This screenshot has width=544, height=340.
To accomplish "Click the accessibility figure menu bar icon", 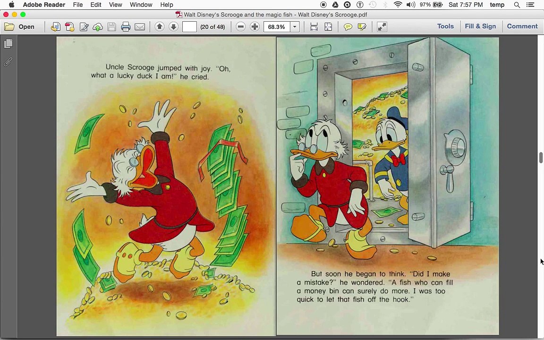I will 360,5.
